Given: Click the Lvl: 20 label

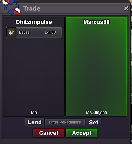Looking at the screenshot, I should pos(51,32).
